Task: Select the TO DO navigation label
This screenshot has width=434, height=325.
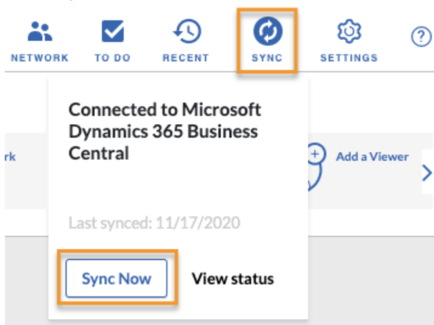Action: [112, 58]
